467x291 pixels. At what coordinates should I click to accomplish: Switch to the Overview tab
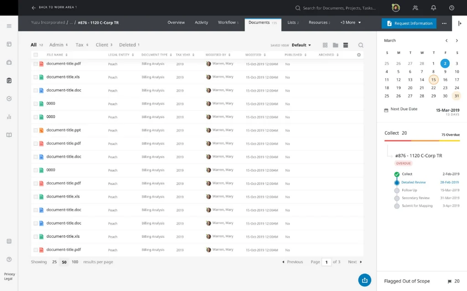[x=176, y=22]
